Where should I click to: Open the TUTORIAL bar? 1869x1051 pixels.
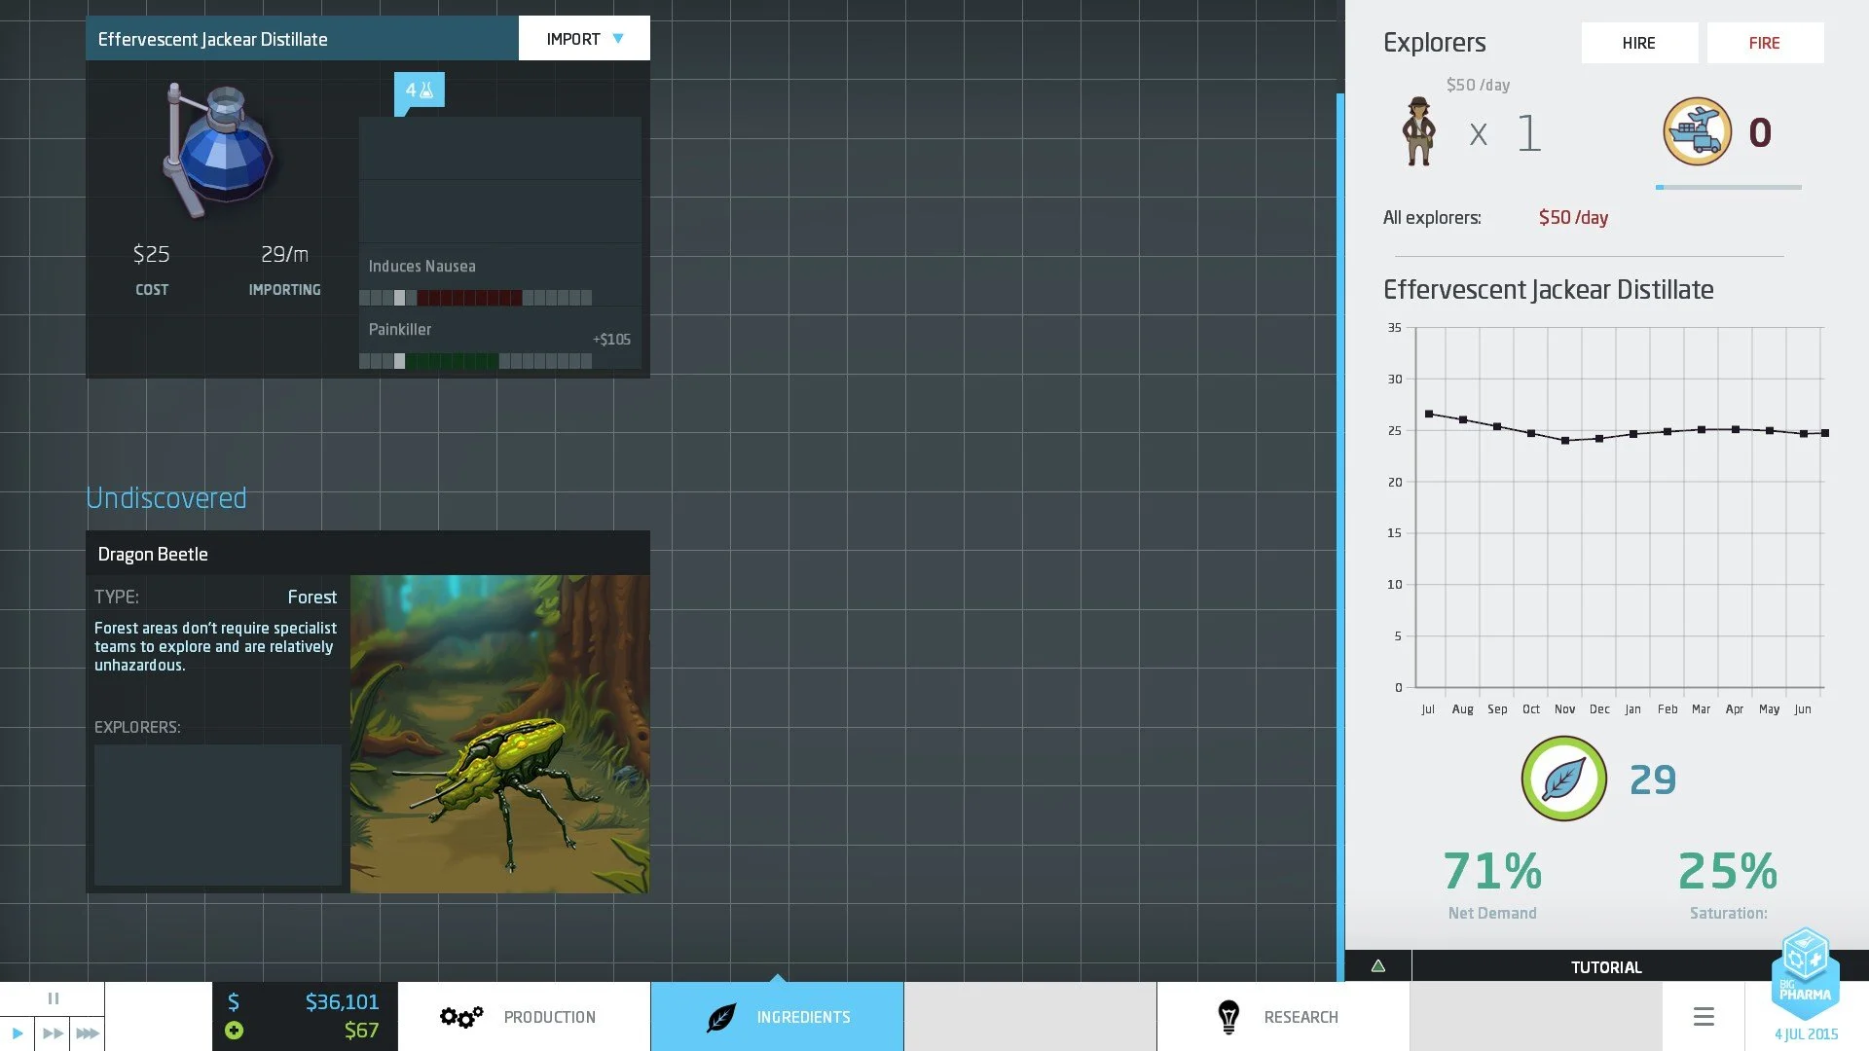(1605, 967)
